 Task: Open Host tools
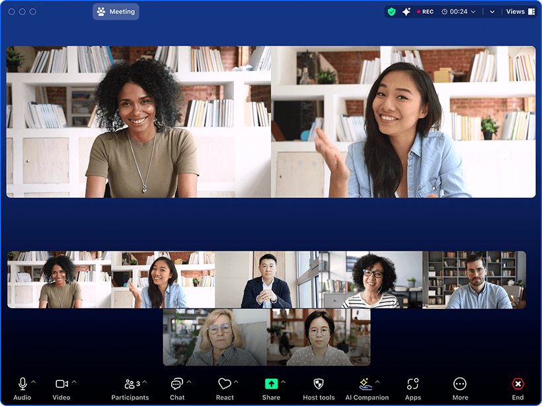point(319,383)
